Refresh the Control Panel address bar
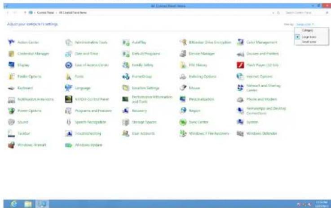Image resolution: width=331 pixels, height=208 pixels. [x=278, y=13]
